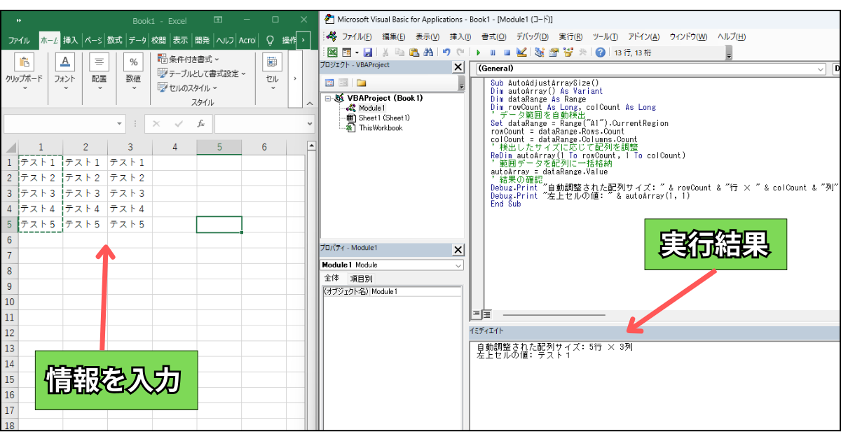This screenshot has height=441, width=841.
Task: Click View Object icon in the Project panel
Action: [343, 83]
